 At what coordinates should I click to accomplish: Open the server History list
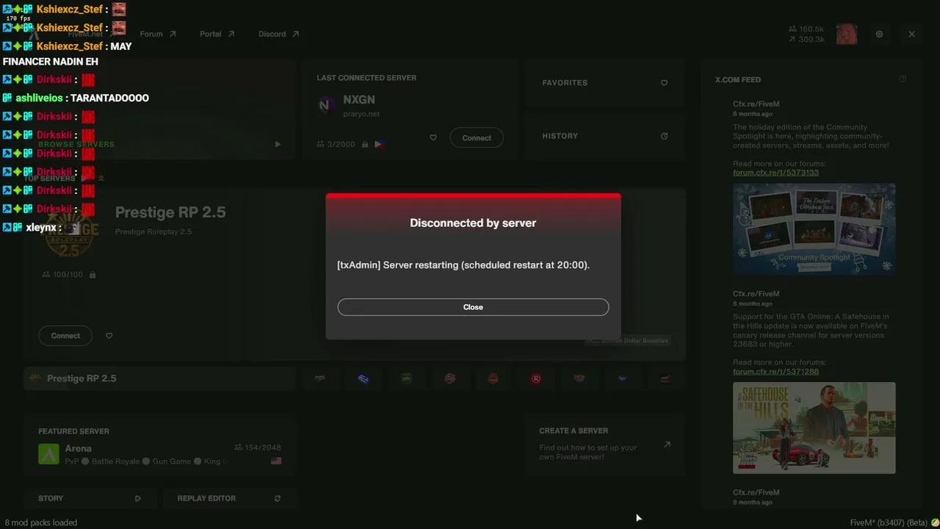pos(604,136)
